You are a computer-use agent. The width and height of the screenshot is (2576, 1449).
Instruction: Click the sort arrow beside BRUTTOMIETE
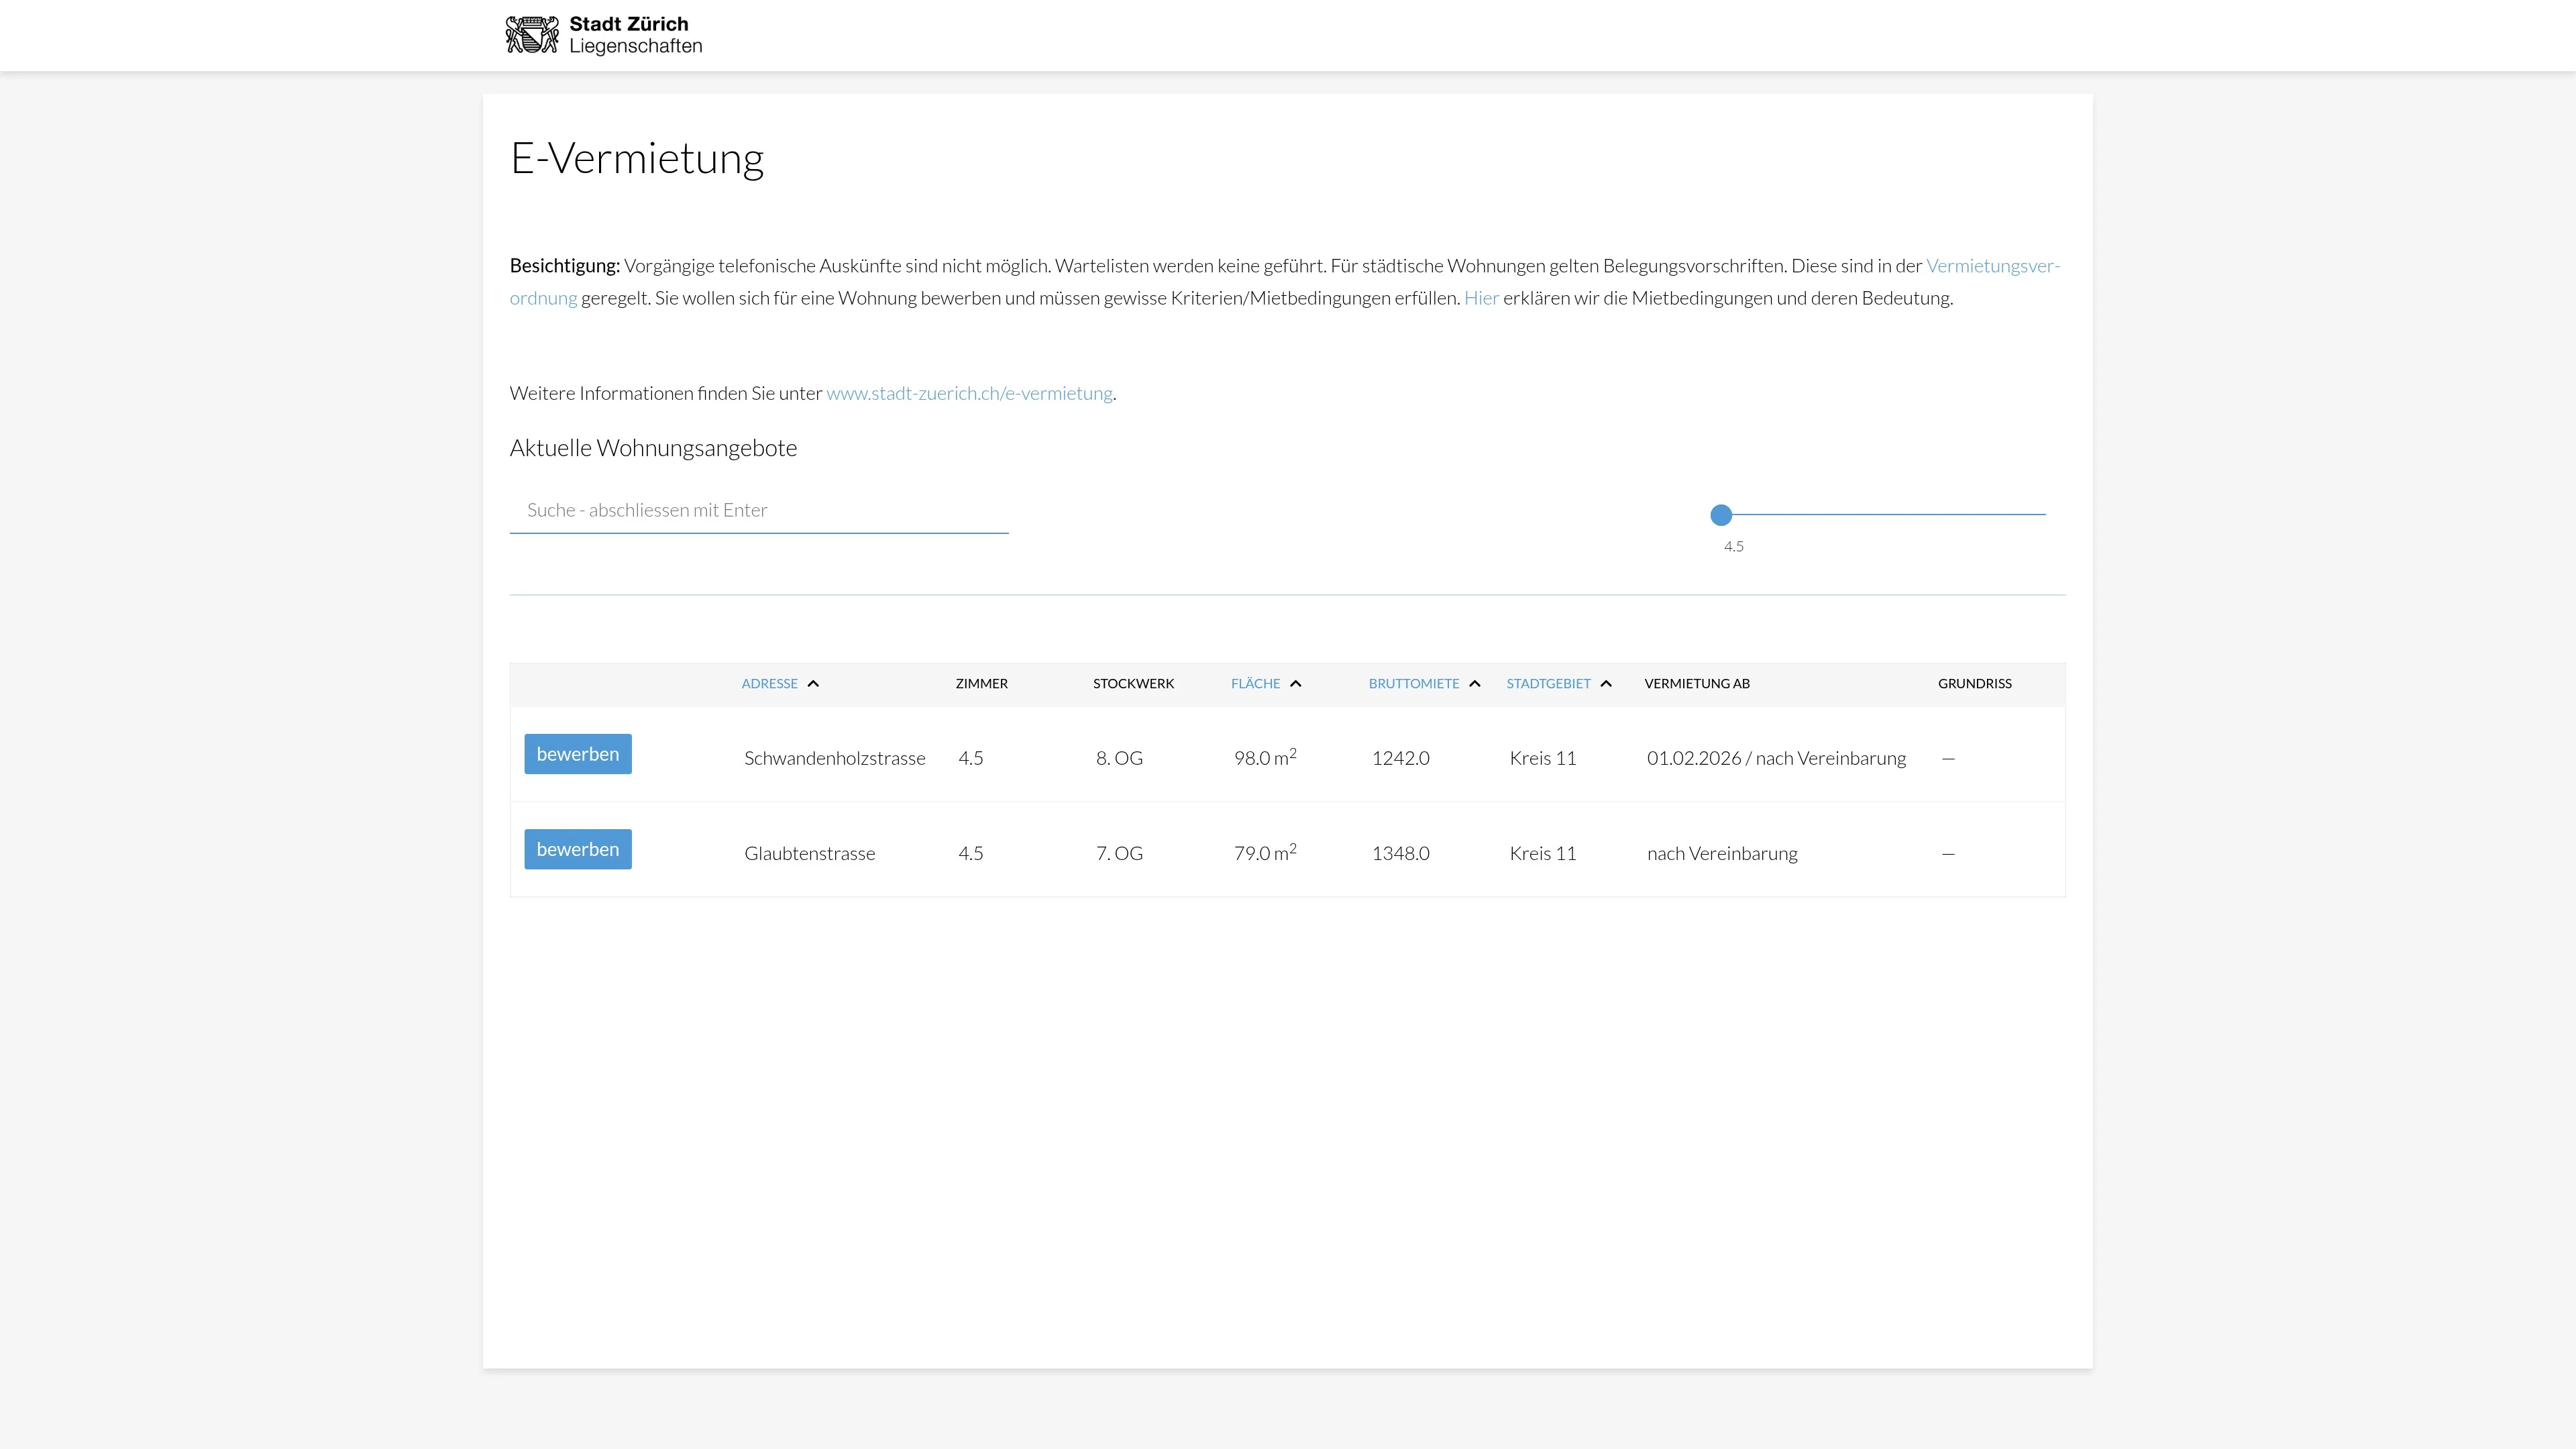(x=1474, y=684)
